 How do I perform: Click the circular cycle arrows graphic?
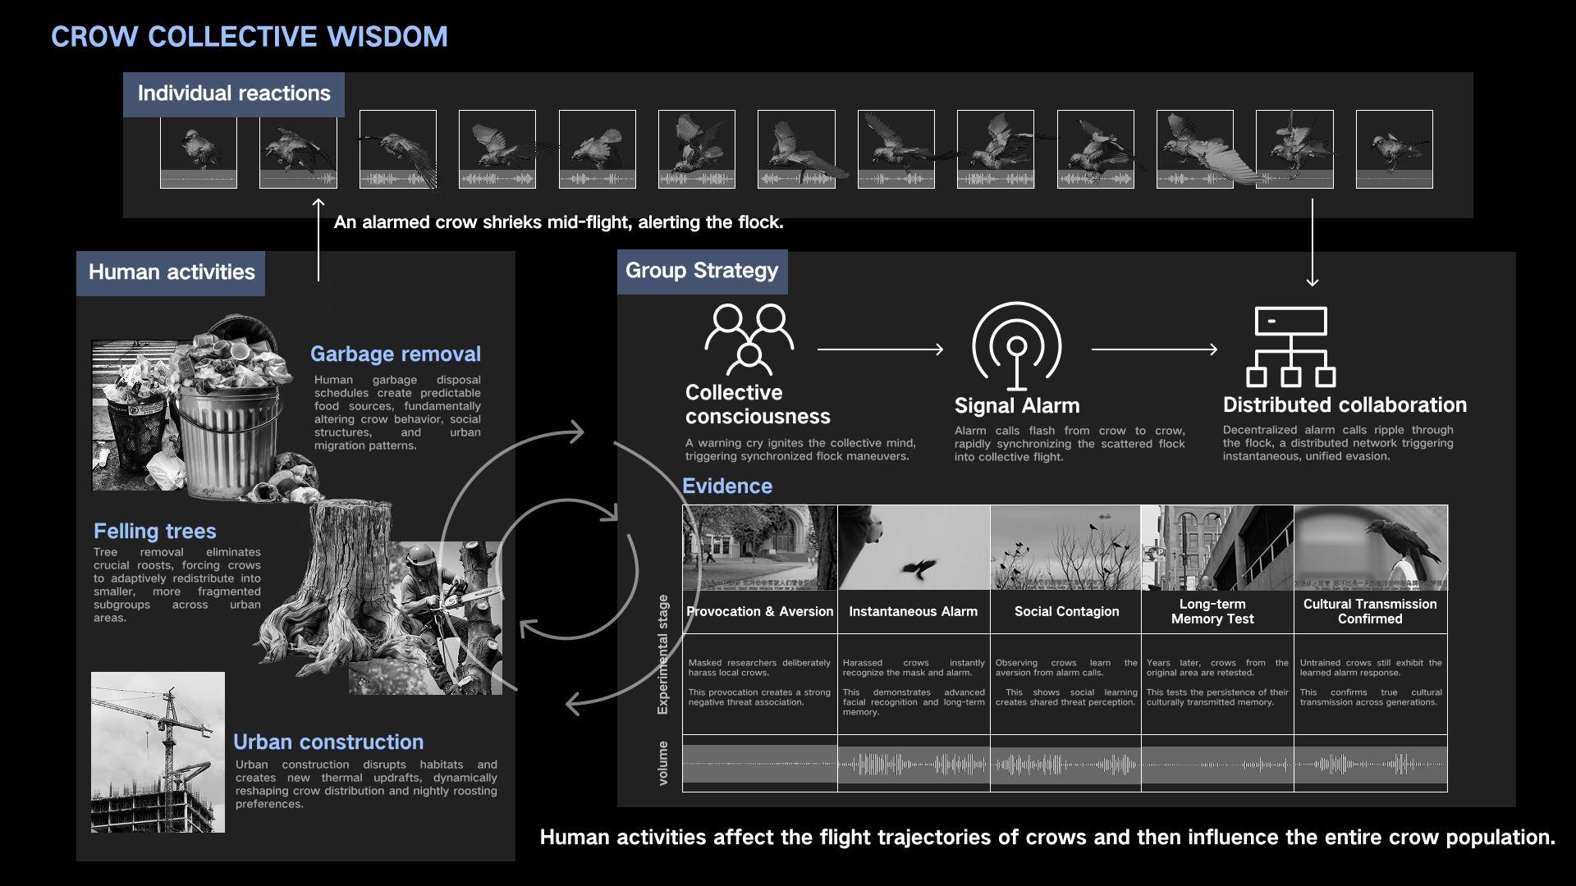(566, 568)
